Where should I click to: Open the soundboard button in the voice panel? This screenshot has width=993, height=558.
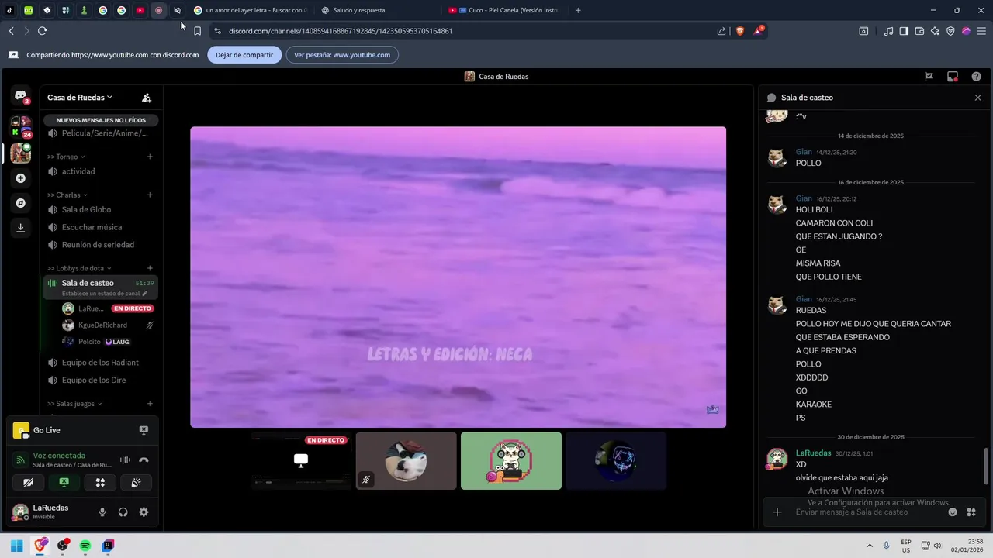(x=136, y=482)
